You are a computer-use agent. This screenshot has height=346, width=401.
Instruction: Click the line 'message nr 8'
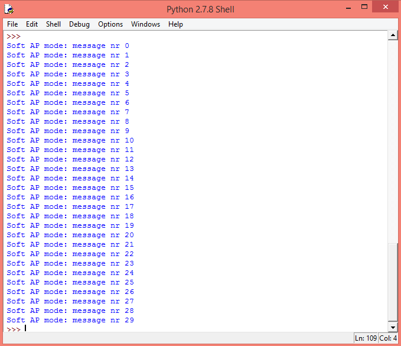(x=68, y=122)
